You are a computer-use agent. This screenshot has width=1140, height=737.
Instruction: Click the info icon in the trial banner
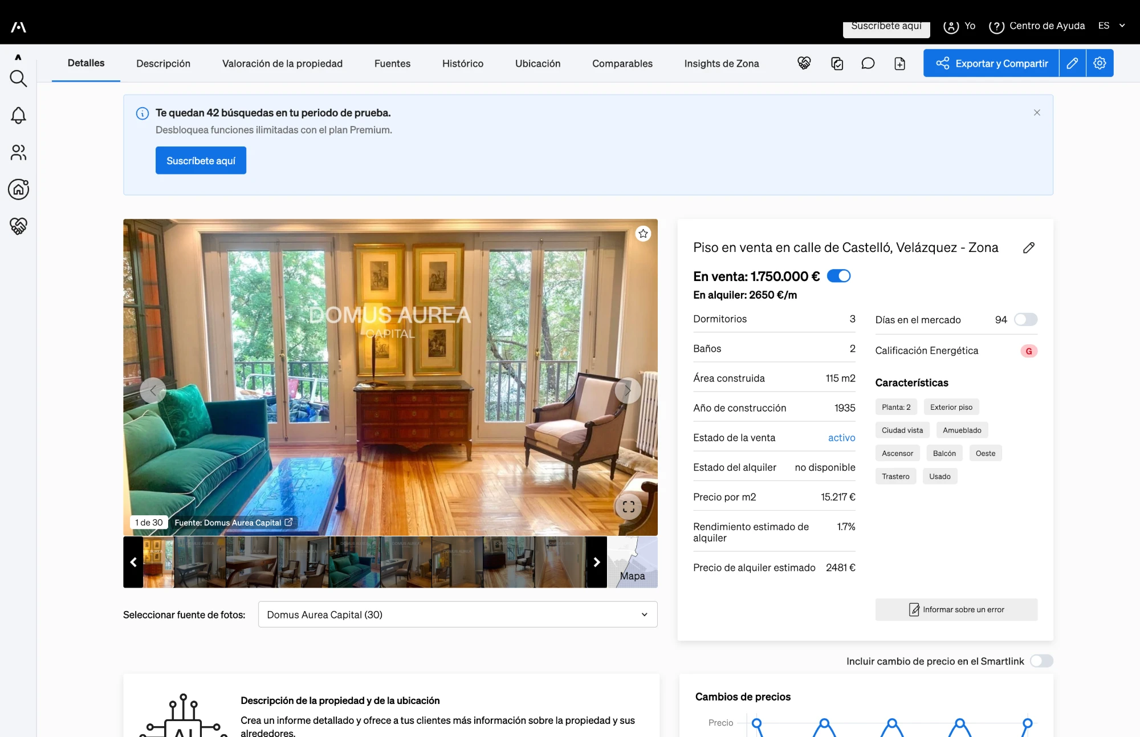pos(142,113)
